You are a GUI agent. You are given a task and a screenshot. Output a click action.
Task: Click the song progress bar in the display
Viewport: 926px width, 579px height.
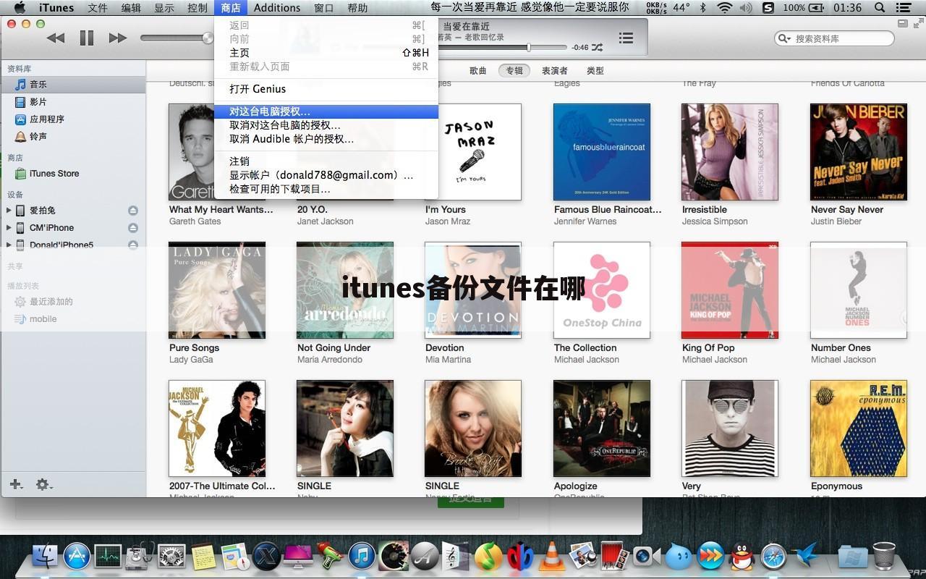point(504,48)
